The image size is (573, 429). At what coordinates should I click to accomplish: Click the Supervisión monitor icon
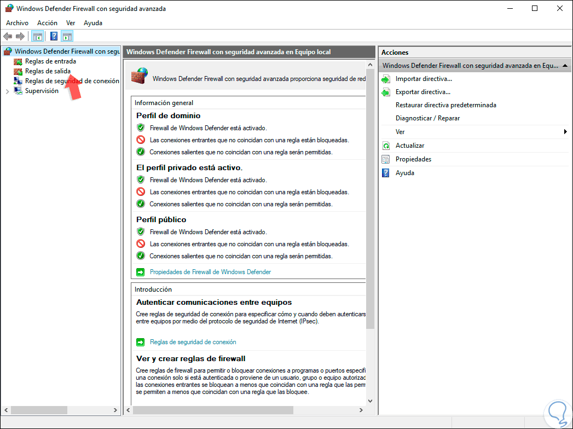pos(18,91)
